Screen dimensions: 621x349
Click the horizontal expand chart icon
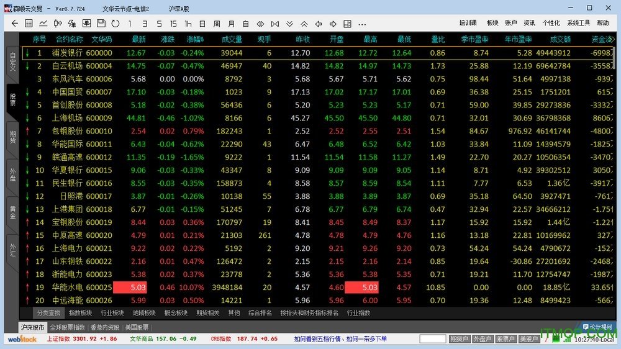(260, 24)
